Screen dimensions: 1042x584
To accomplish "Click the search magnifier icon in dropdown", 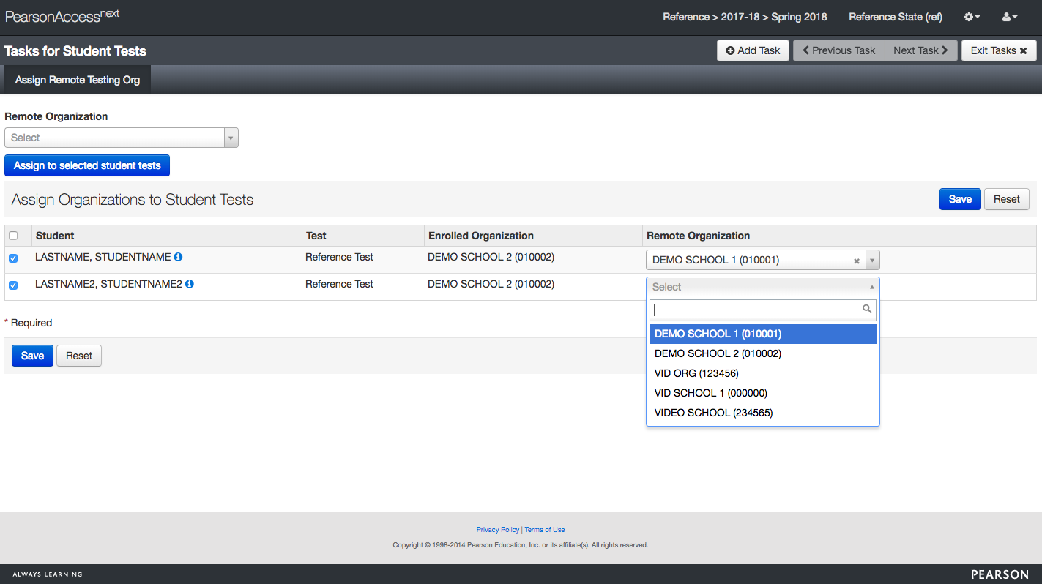I will [x=867, y=310].
